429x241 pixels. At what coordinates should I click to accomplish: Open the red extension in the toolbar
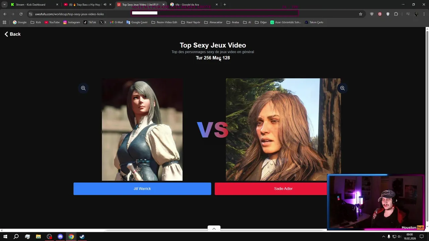point(380,14)
